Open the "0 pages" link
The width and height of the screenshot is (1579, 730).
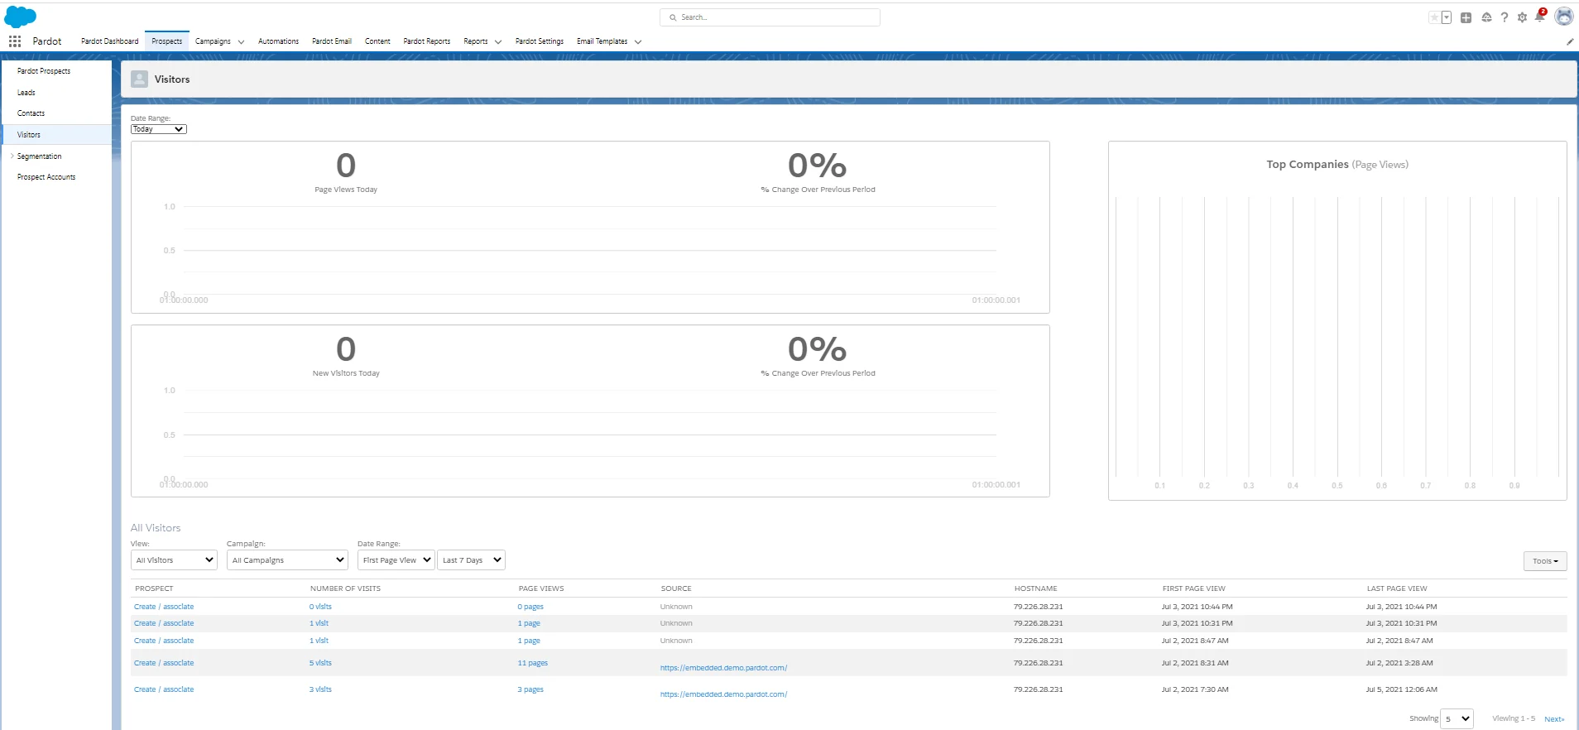530,607
